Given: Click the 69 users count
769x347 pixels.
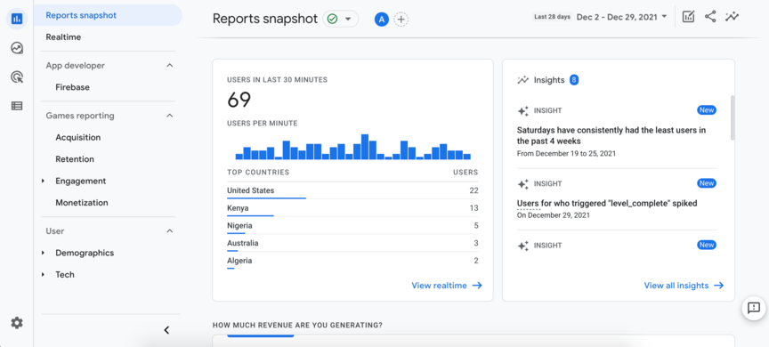Looking at the screenshot, I should point(239,100).
